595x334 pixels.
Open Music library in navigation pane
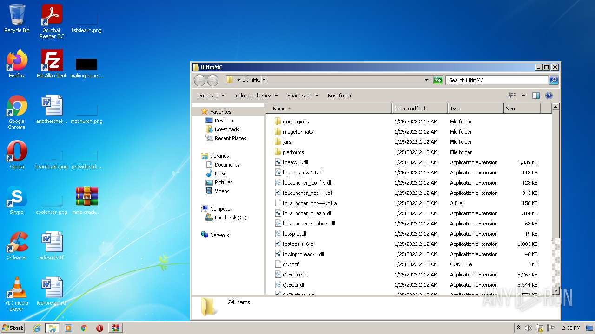click(221, 173)
